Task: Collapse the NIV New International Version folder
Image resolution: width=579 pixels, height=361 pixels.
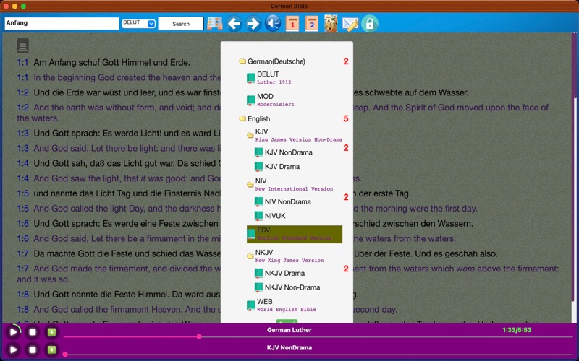Action: point(250,185)
